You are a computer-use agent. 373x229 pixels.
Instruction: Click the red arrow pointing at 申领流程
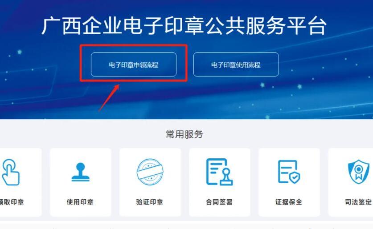pos(109,97)
